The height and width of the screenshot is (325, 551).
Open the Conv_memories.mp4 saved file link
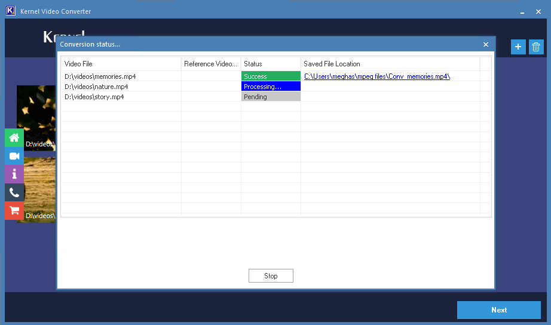click(377, 76)
